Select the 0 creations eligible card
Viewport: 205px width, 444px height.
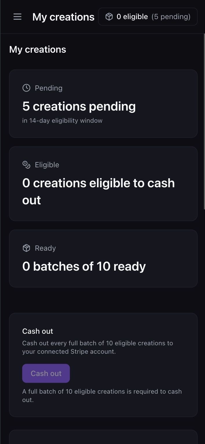[103, 184]
